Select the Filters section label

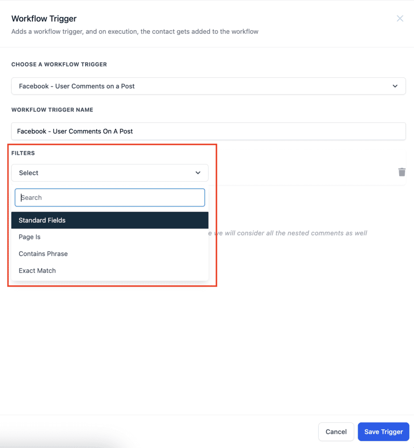[23, 153]
